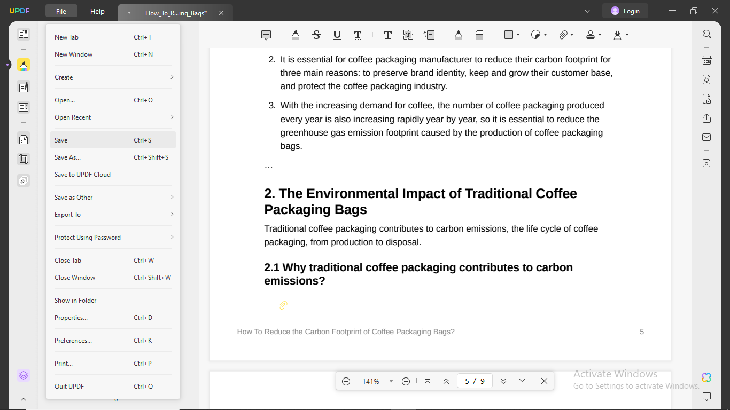Open the Share icon in right sidebar
Image resolution: width=730 pixels, height=410 pixels.
pos(706,119)
